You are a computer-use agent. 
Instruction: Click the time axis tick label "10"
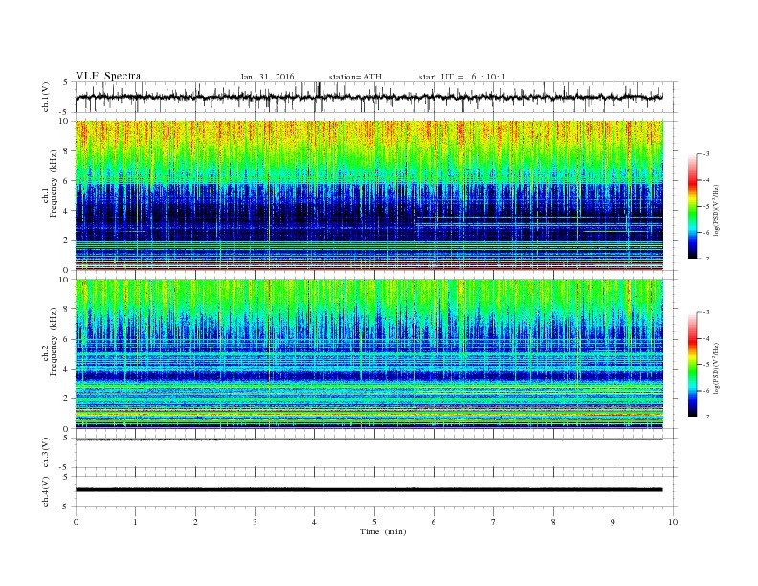pyautogui.click(x=673, y=522)
